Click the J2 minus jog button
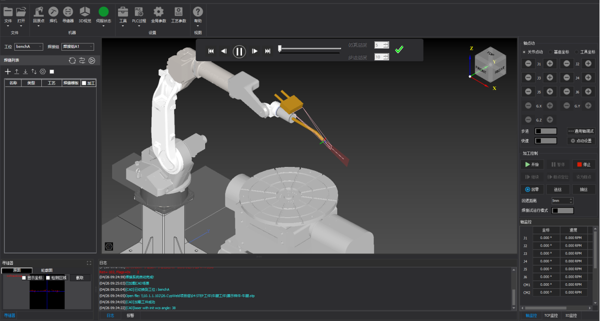 (566, 64)
